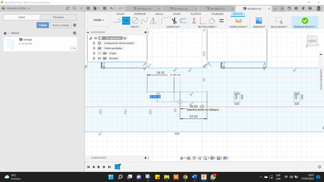Open the home folder icon
Screen dimensions: 324x182
point(5,33)
